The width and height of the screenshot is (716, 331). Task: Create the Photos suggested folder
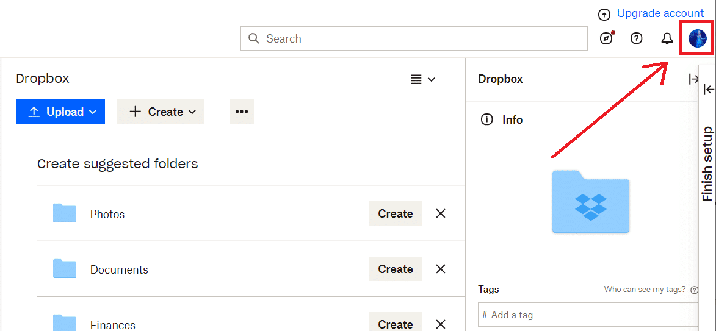(x=396, y=213)
